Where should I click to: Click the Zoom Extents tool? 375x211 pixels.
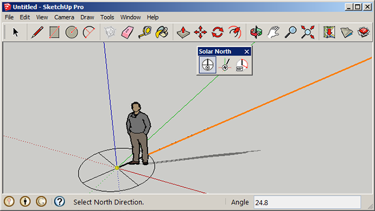(x=308, y=32)
